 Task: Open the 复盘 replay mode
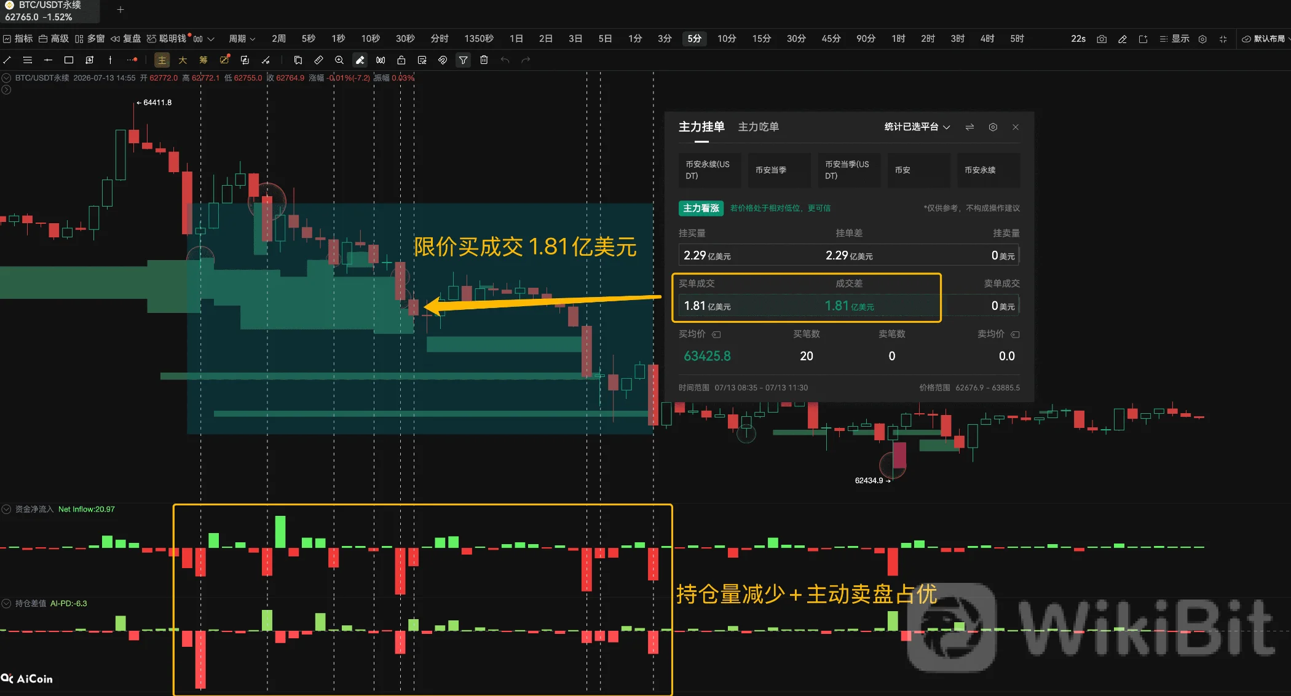[126, 39]
